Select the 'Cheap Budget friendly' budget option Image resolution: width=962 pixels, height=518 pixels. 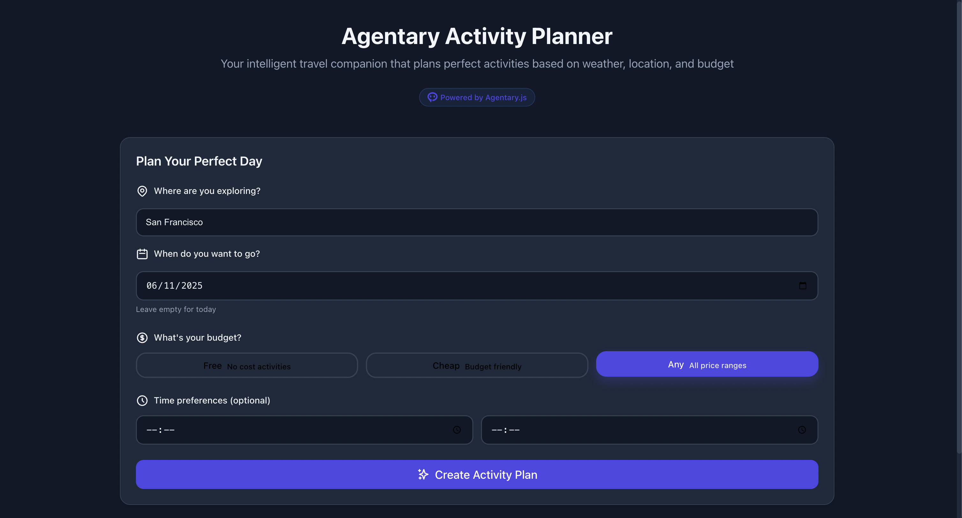[x=477, y=365]
